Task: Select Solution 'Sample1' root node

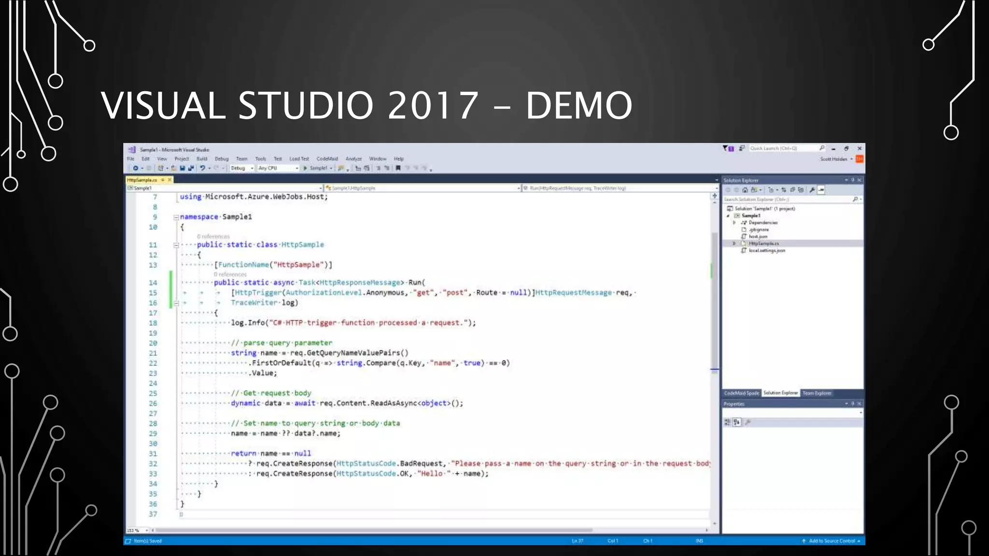Action: coord(765,209)
